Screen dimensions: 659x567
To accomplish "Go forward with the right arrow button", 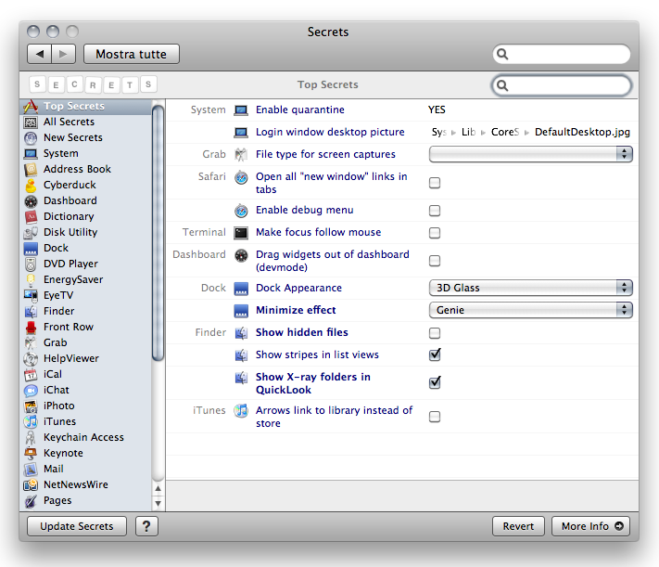I will pyautogui.click(x=63, y=55).
